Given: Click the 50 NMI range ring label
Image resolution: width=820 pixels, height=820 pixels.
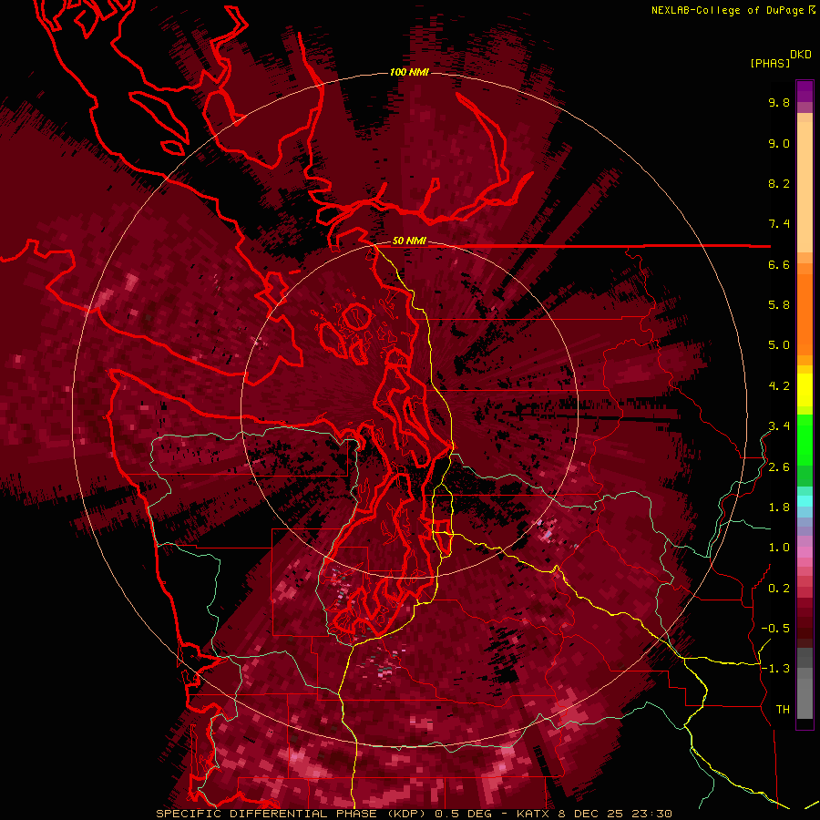Looking at the screenshot, I should [409, 241].
